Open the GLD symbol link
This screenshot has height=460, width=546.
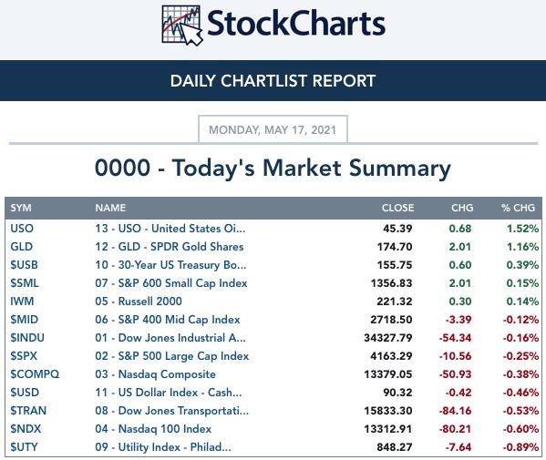pos(22,247)
